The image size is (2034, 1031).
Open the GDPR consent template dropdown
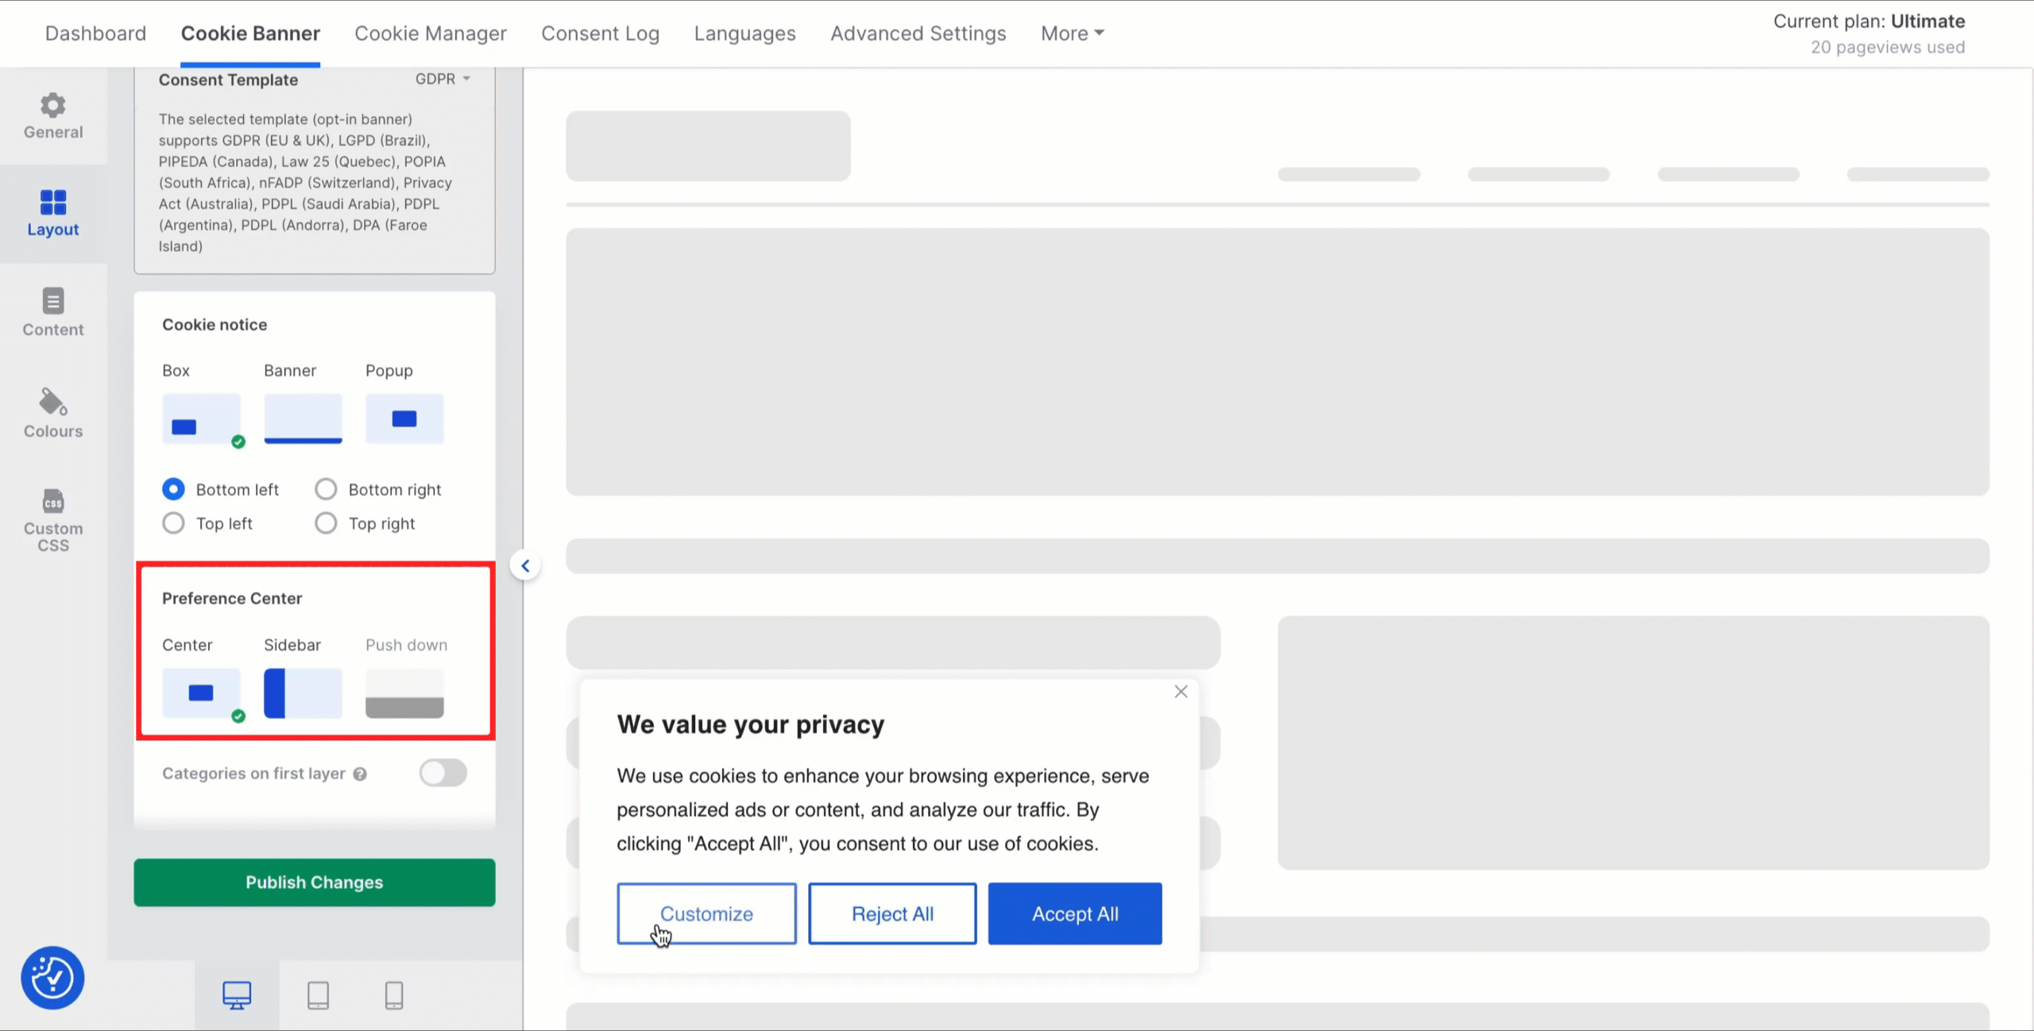point(443,79)
